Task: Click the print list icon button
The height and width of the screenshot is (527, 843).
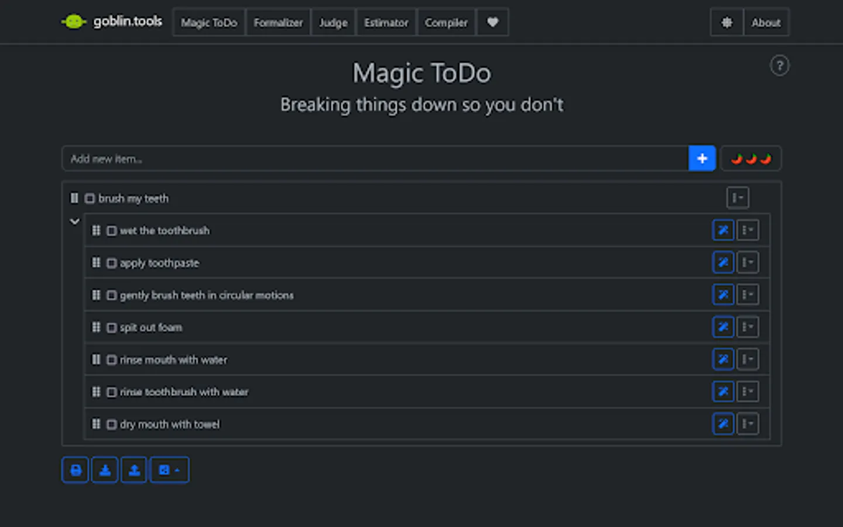Action: pos(76,470)
